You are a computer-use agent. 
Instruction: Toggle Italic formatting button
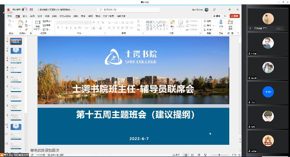(x=62, y=28)
